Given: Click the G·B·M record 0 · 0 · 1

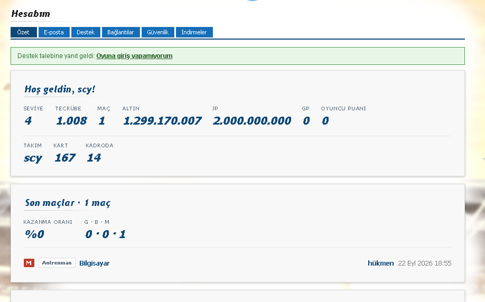Looking at the screenshot, I should point(106,234).
